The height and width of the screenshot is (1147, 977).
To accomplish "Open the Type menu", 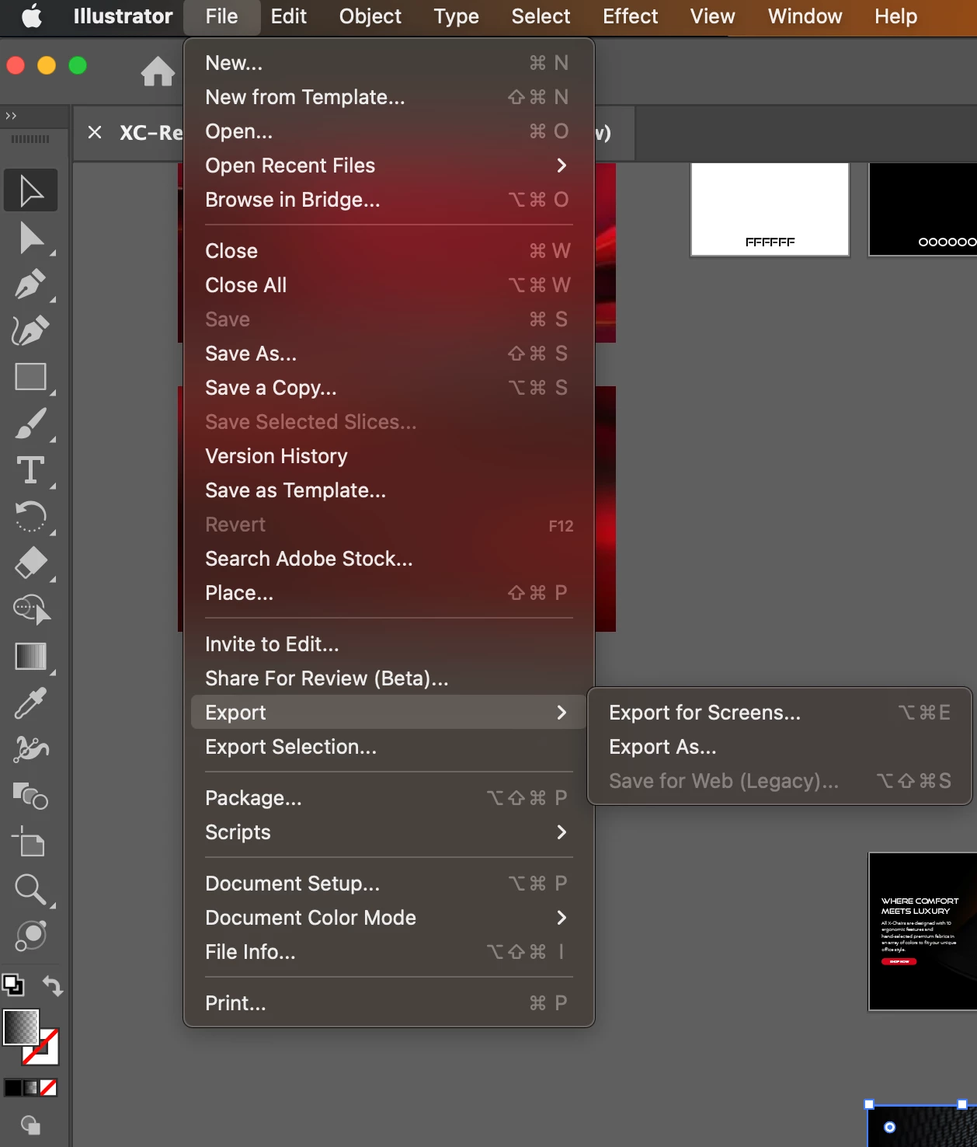I will 456,16.
